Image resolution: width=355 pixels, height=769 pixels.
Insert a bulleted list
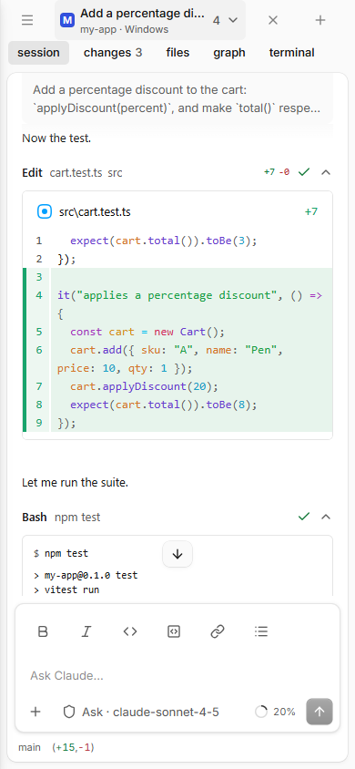click(x=261, y=631)
